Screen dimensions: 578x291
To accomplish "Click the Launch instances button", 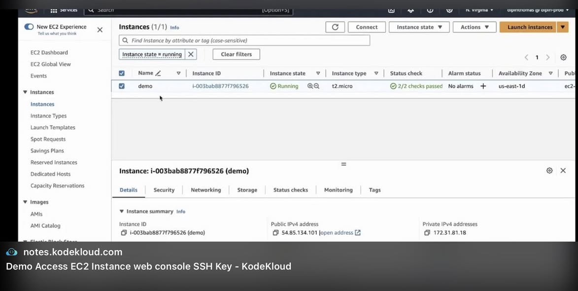I will [528, 27].
